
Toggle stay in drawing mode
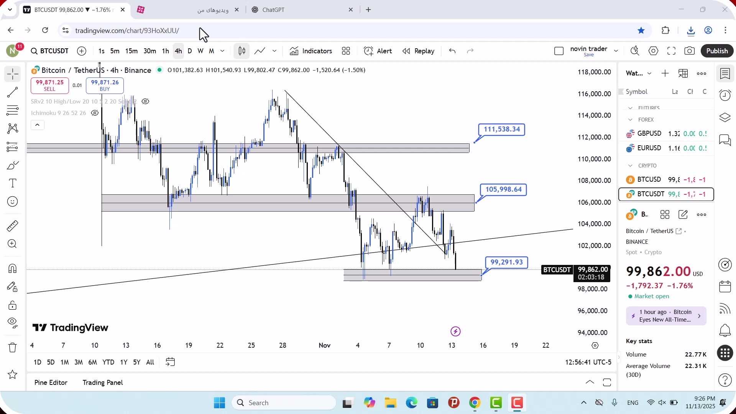coord(13,287)
